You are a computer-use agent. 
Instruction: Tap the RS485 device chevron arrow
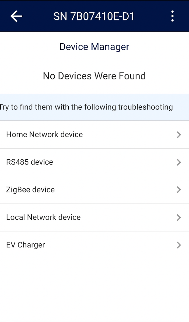179,162
